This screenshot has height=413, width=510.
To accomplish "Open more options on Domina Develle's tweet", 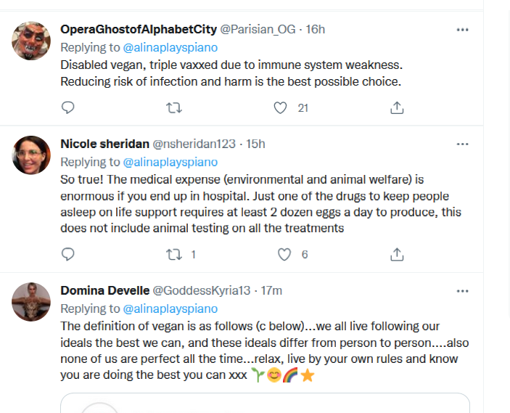I will point(462,290).
